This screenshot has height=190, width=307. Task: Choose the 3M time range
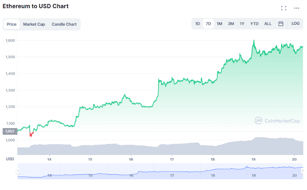click(x=231, y=24)
